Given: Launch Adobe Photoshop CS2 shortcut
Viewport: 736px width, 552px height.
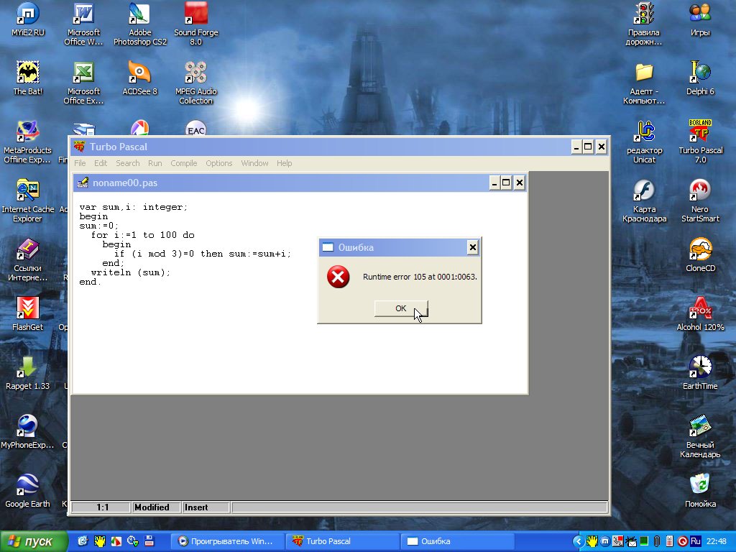Looking at the screenshot, I should 139,15.
